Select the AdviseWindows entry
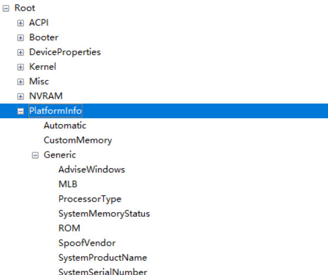This screenshot has height=275, width=328. pos(92,170)
